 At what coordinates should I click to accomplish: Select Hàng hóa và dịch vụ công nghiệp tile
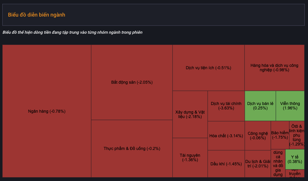pyautogui.click(x=274, y=68)
